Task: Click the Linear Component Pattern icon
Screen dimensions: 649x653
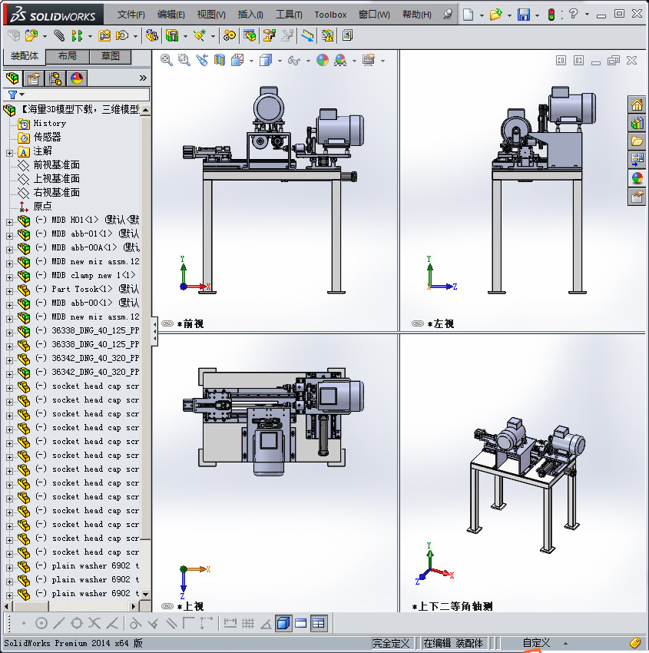Action: click(77, 36)
